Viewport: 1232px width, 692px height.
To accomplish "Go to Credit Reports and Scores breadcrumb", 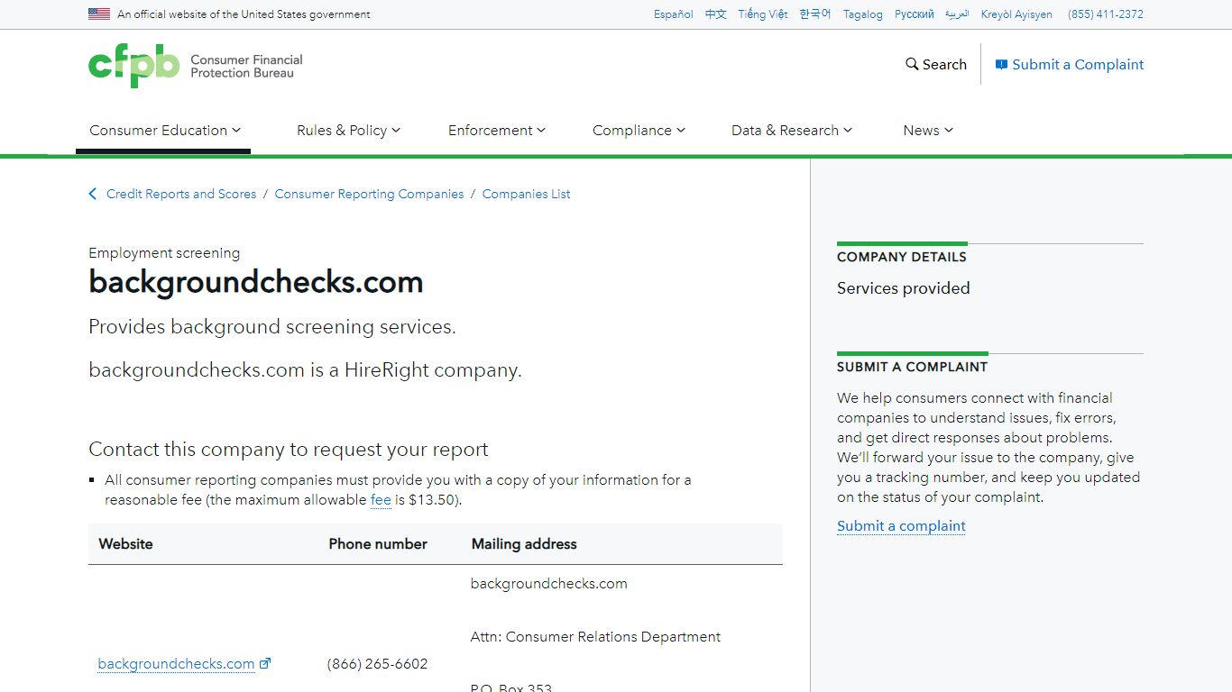I will pyautogui.click(x=181, y=194).
